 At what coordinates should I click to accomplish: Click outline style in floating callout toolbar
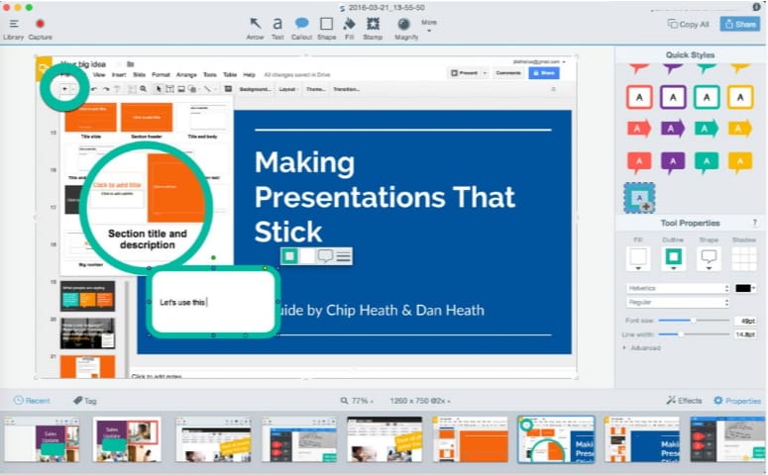point(289,256)
